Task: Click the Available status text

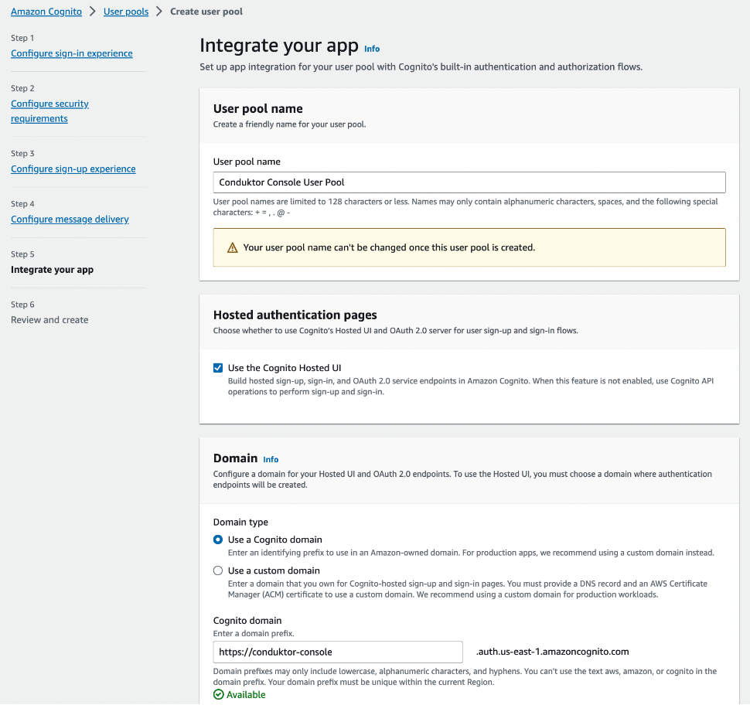Action: pos(246,694)
